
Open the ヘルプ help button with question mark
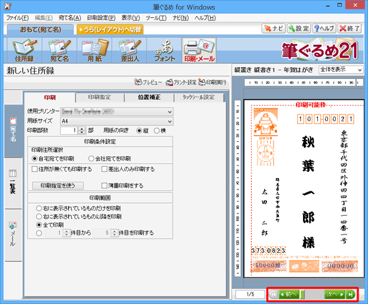click(x=324, y=28)
